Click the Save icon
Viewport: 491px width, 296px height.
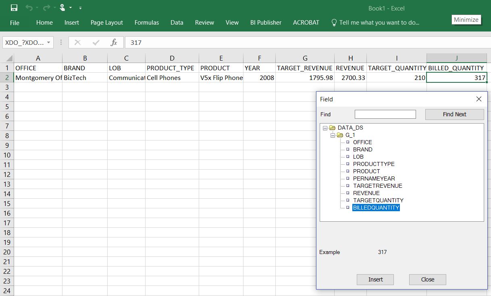pos(13,7)
